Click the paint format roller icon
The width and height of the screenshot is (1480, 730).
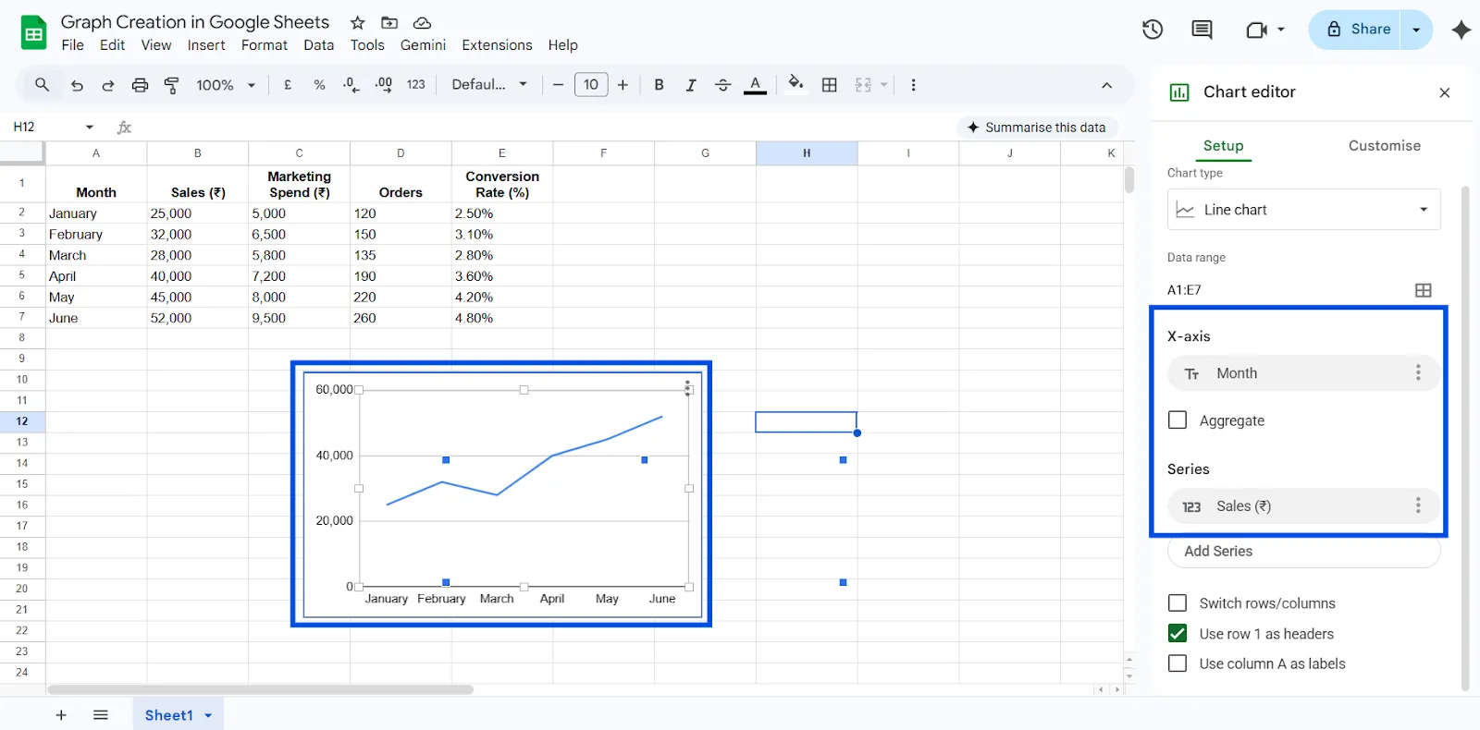click(x=172, y=85)
